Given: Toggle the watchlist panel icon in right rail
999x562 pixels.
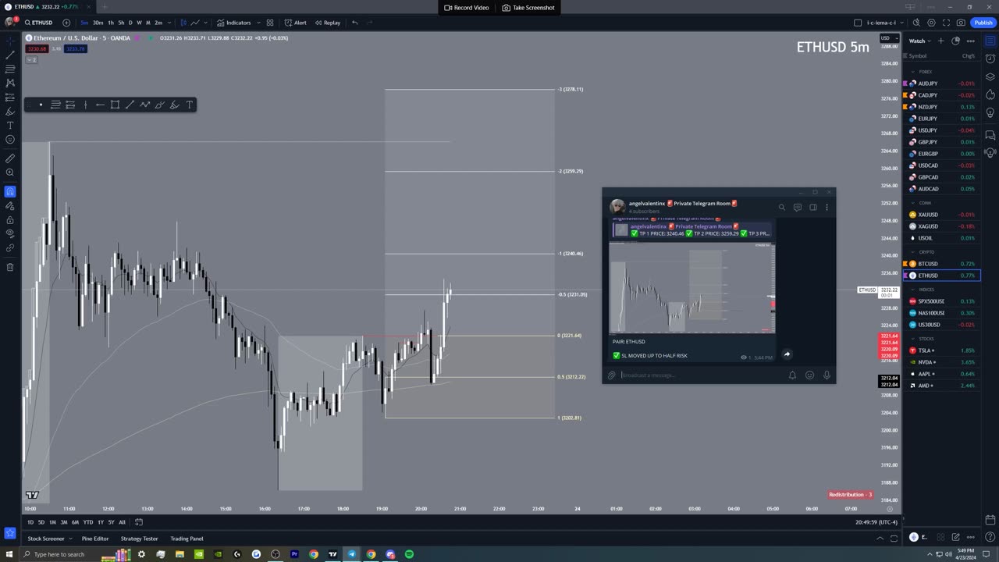Looking at the screenshot, I should [990, 41].
